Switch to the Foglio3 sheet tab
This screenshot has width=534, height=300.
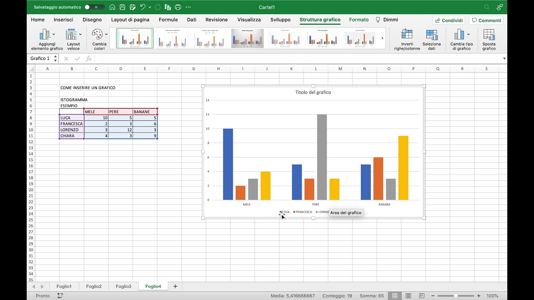click(x=123, y=286)
